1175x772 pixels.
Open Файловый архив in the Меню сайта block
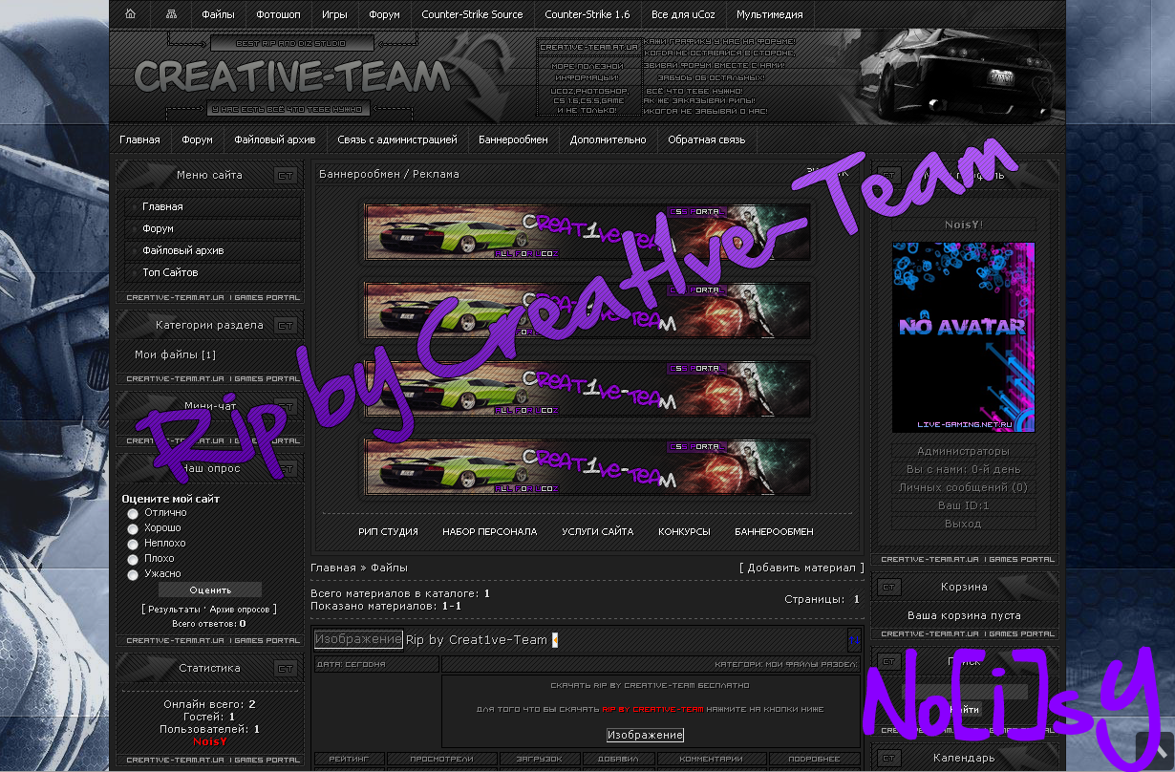[183, 250]
